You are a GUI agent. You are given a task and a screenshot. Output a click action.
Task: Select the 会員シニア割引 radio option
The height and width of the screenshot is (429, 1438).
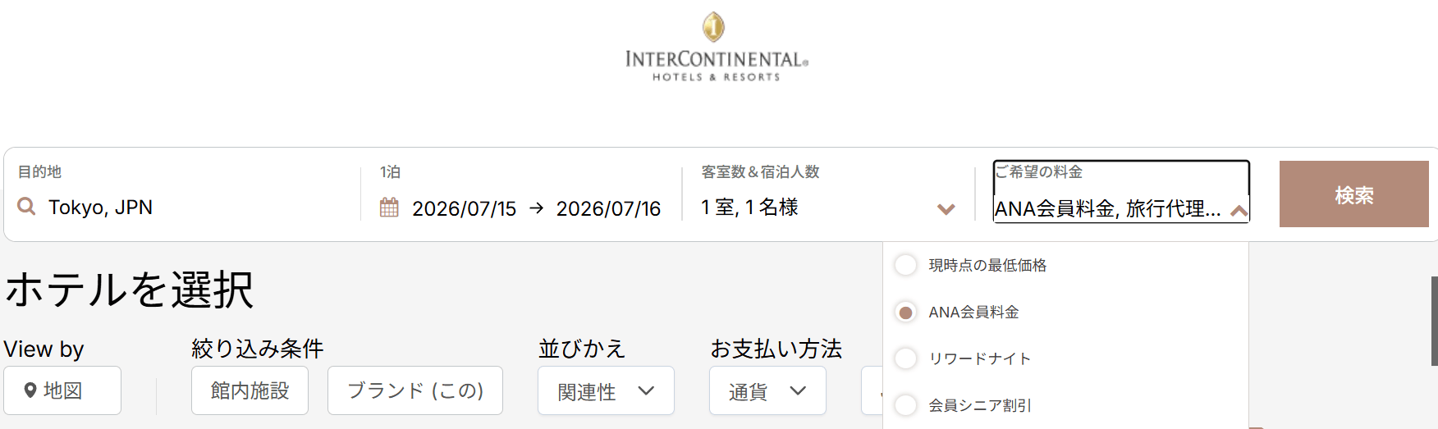point(905,405)
